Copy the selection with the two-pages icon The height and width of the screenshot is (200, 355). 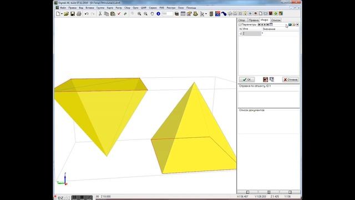[x=106, y=14]
